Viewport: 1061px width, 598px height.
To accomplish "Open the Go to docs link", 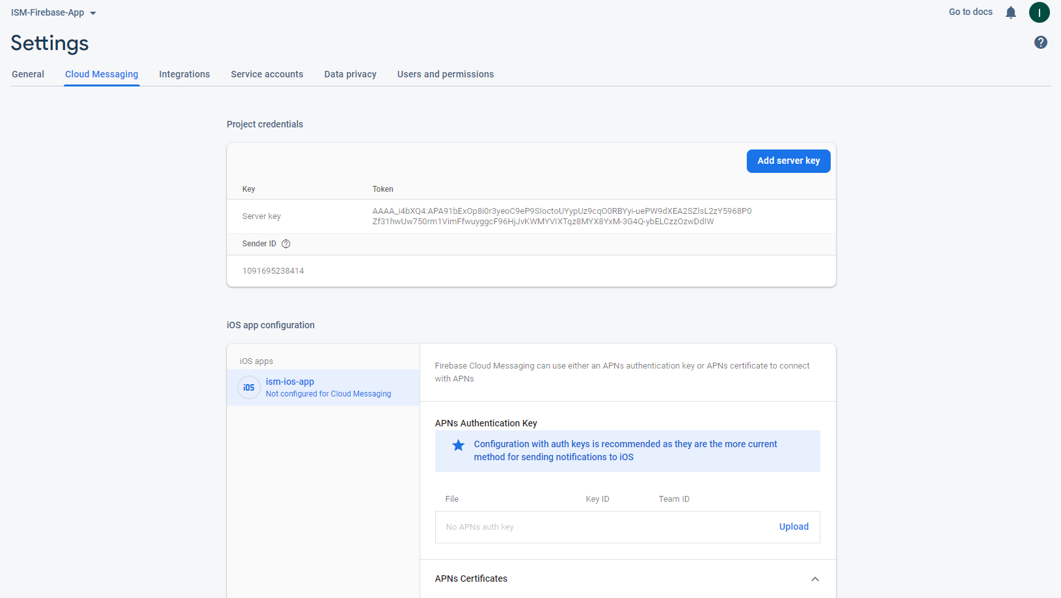I will [971, 12].
